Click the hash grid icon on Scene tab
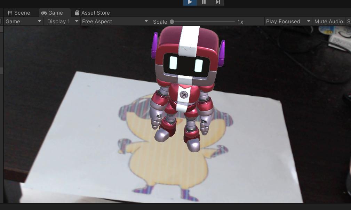 click(x=10, y=13)
